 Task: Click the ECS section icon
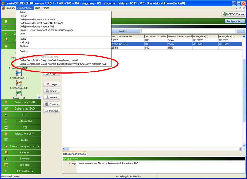6,115
